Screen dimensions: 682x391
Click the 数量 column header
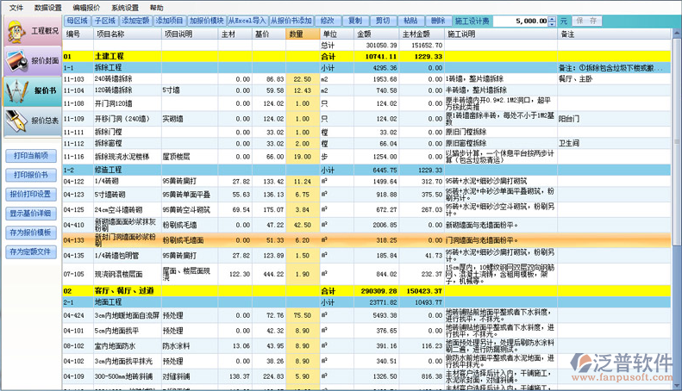[297, 34]
